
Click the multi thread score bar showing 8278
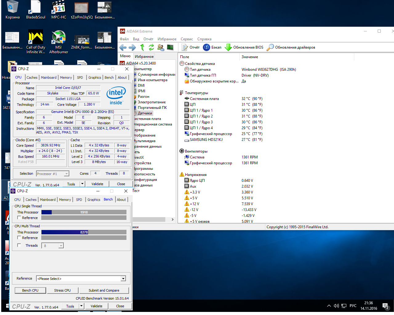click(84, 232)
